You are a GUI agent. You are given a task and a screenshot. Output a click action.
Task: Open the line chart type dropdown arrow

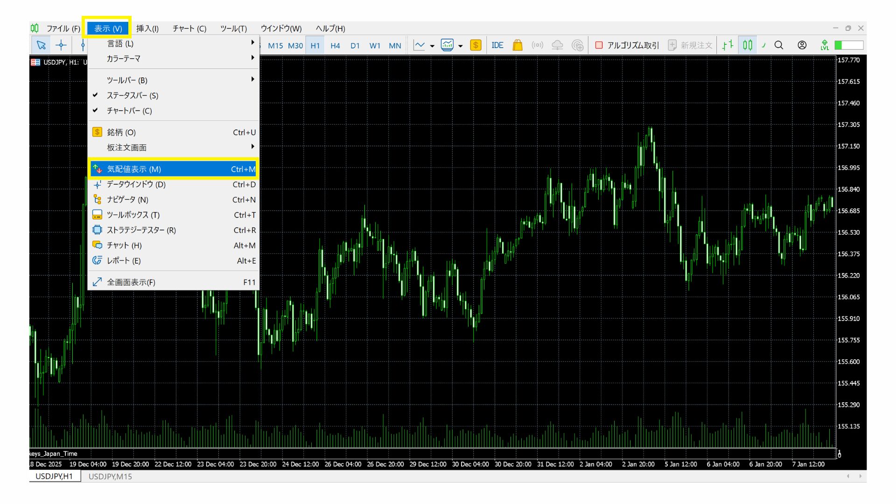pos(432,46)
